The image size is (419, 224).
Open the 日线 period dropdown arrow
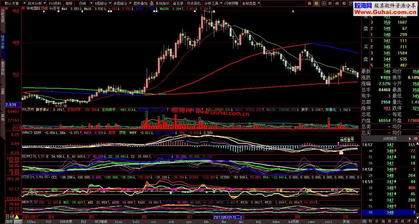click(x=91, y=4)
